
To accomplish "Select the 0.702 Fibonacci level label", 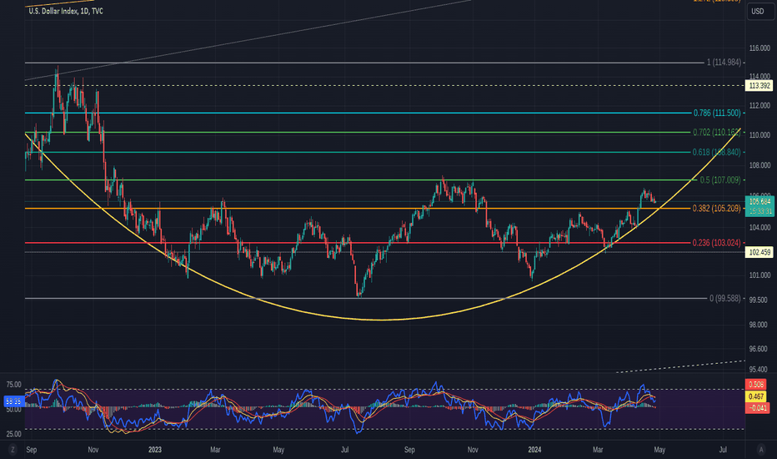I will point(717,133).
